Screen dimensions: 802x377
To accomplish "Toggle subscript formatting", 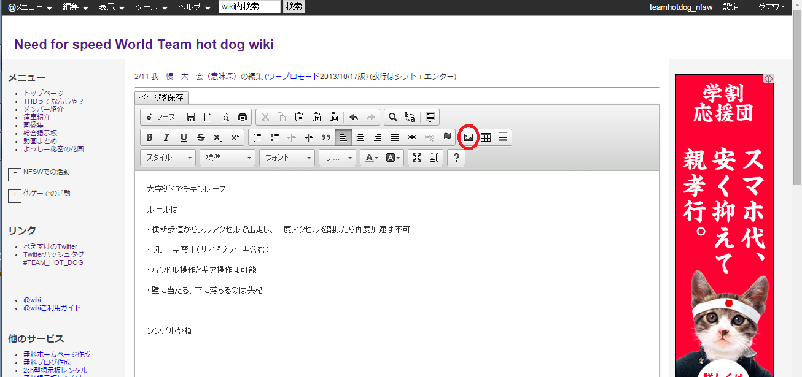I will pyautogui.click(x=218, y=137).
